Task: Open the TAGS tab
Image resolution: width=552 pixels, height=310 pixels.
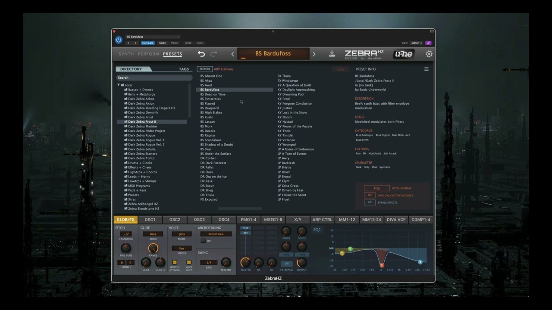Action: click(x=184, y=69)
